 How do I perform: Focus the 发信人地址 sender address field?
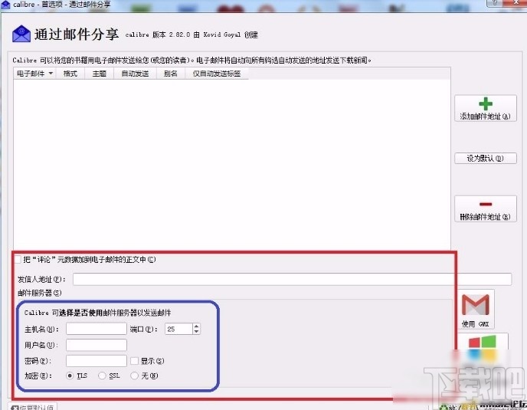[x=292, y=279]
